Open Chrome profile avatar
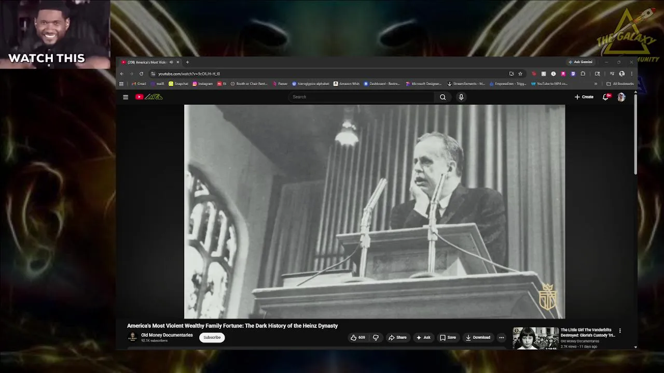 coord(622,74)
